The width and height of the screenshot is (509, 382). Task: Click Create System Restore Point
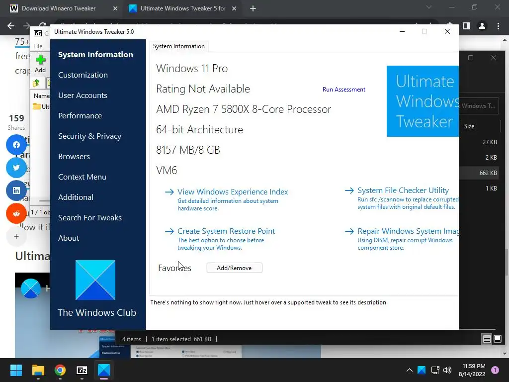click(x=226, y=231)
